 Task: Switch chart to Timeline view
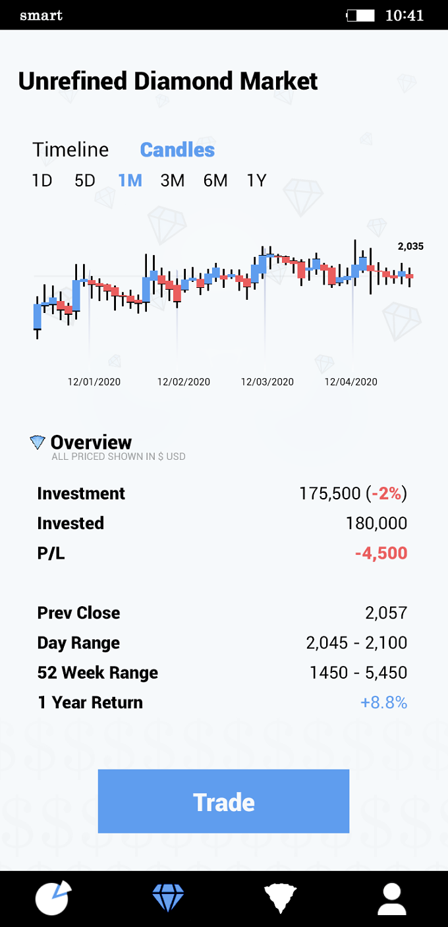[70, 150]
